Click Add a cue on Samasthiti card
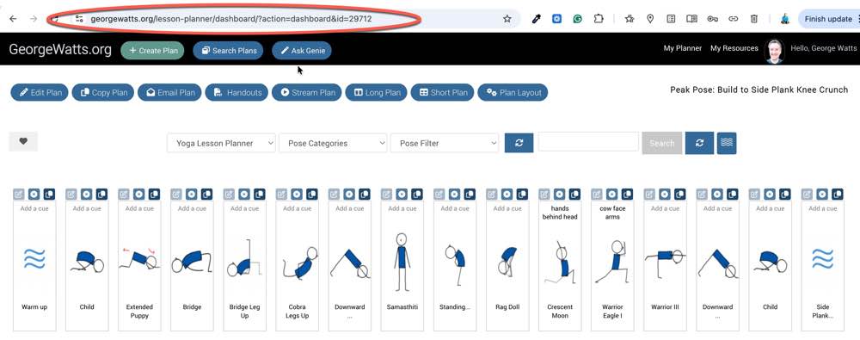This screenshot has width=860, height=340. (402, 208)
